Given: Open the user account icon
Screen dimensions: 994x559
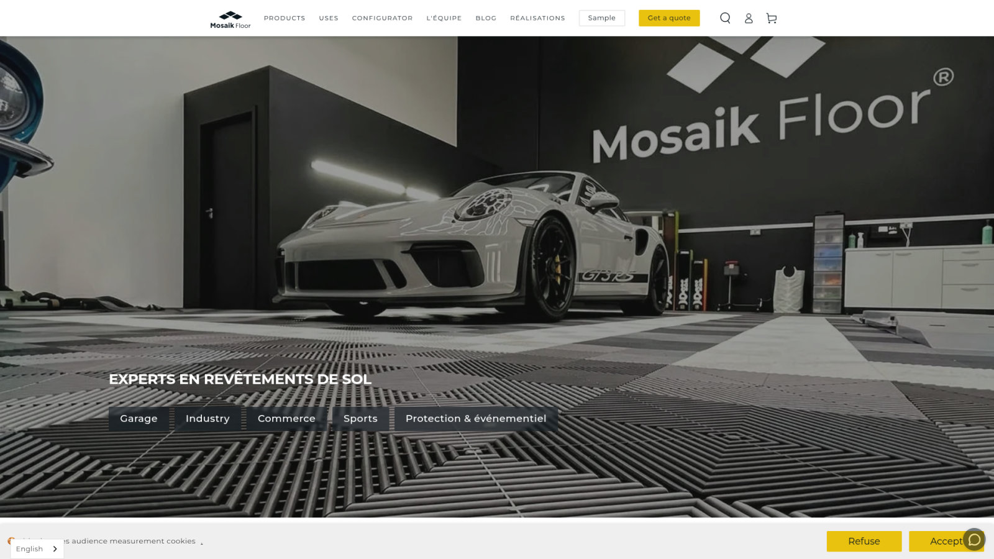Looking at the screenshot, I should [x=749, y=19].
